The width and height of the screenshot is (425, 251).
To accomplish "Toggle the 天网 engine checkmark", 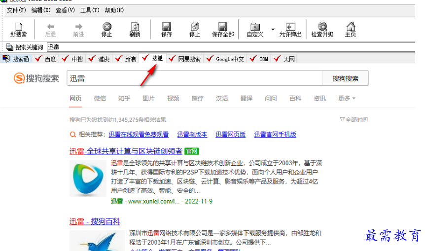I will [277, 59].
